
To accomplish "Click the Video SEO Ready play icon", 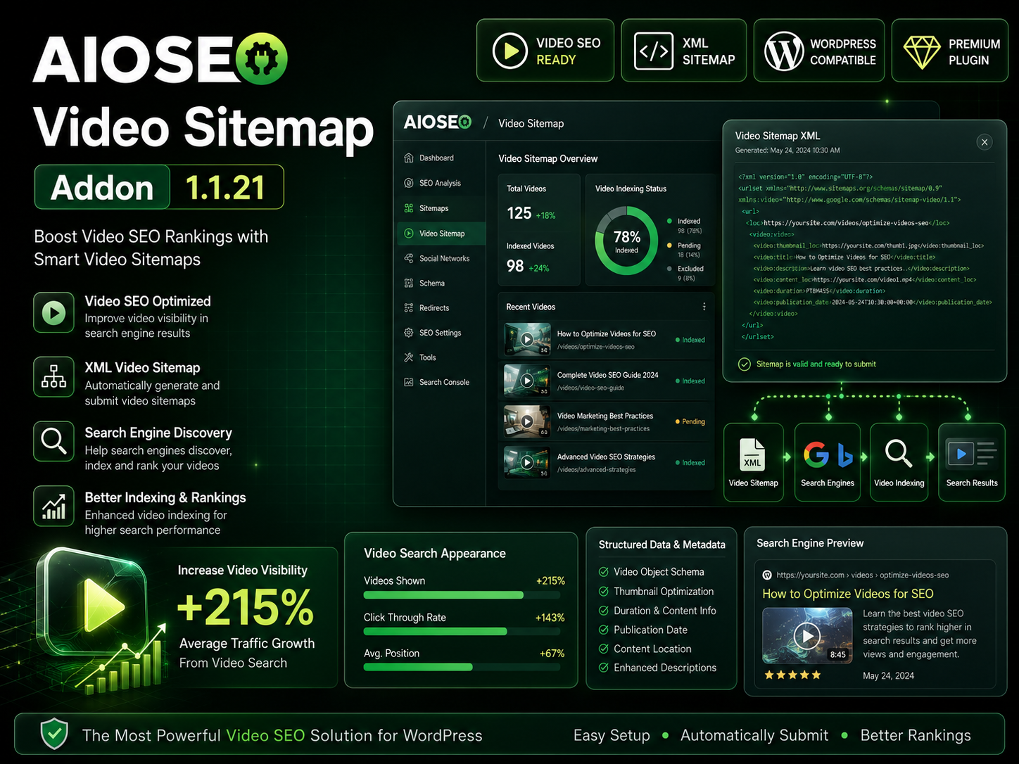I will pyautogui.click(x=510, y=51).
